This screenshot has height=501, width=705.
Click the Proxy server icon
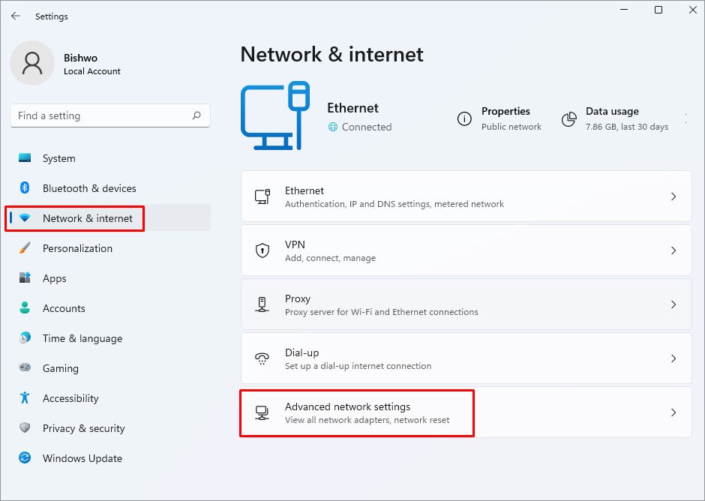click(x=262, y=304)
